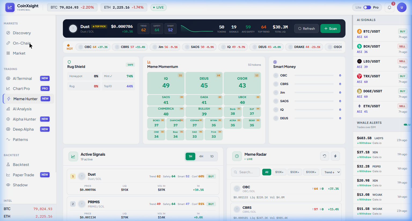The image size is (412, 221).
Task: Filter Meme Radar by $100K+ liquidity
Action: pos(311,172)
